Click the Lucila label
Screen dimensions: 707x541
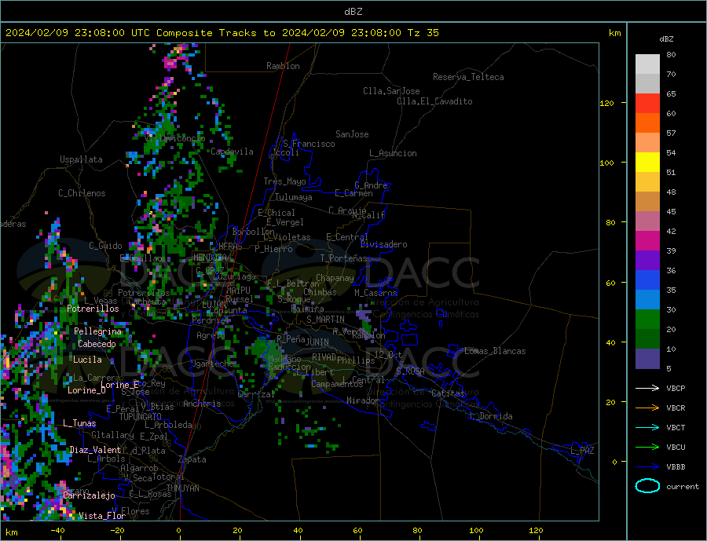(x=87, y=360)
